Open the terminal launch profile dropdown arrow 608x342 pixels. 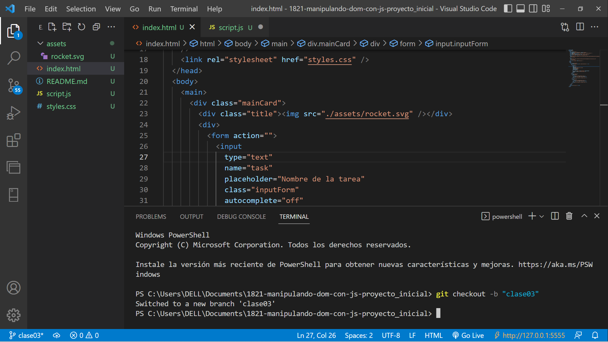coord(541,217)
